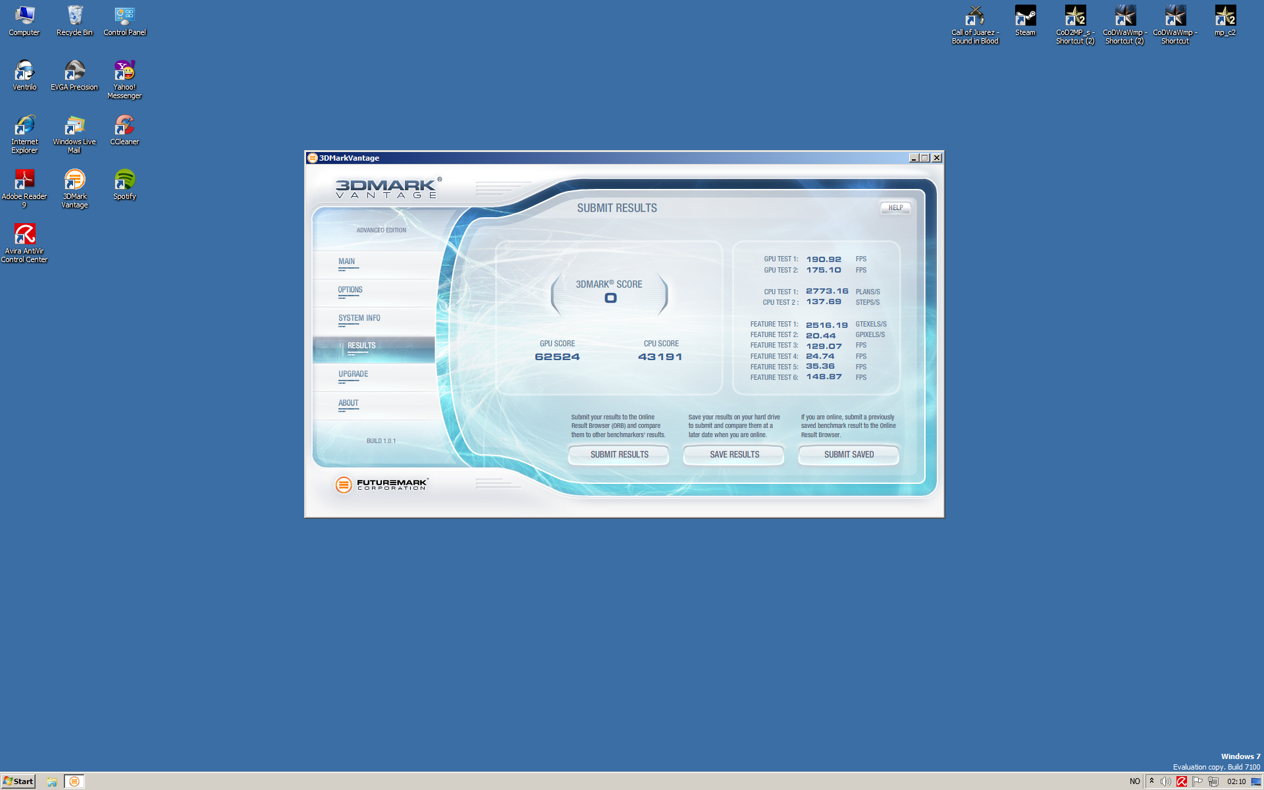Select the CoD2MP_s Shortcut (2) icon

[1075, 25]
